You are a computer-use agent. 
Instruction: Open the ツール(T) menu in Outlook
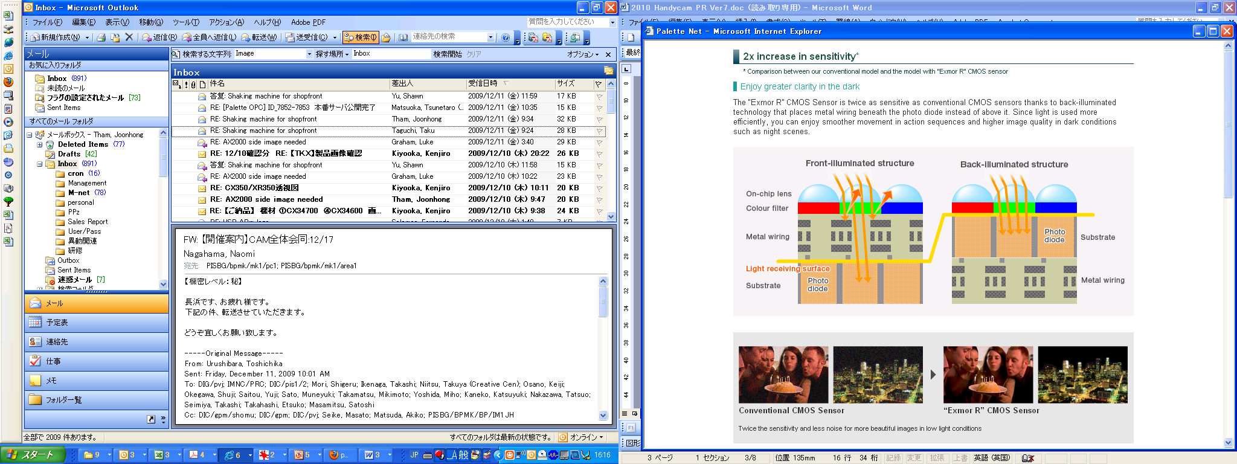(x=186, y=22)
